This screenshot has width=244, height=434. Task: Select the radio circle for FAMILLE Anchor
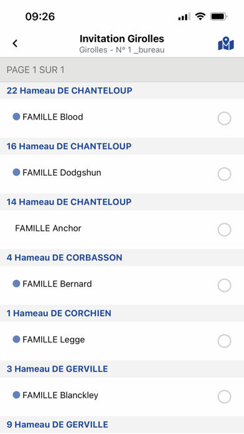pos(224,229)
